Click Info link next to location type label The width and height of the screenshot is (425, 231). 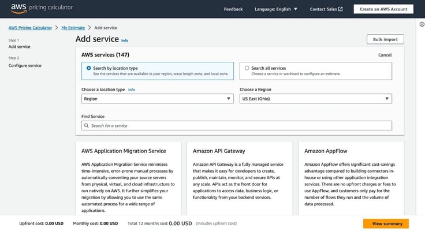tap(132, 90)
